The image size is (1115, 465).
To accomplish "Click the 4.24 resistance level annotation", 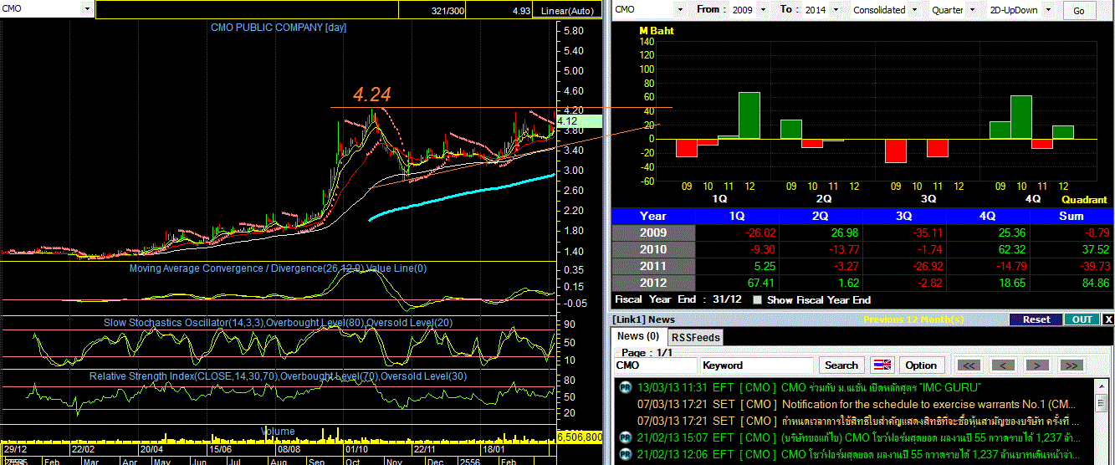I will [x=371, y=95].
